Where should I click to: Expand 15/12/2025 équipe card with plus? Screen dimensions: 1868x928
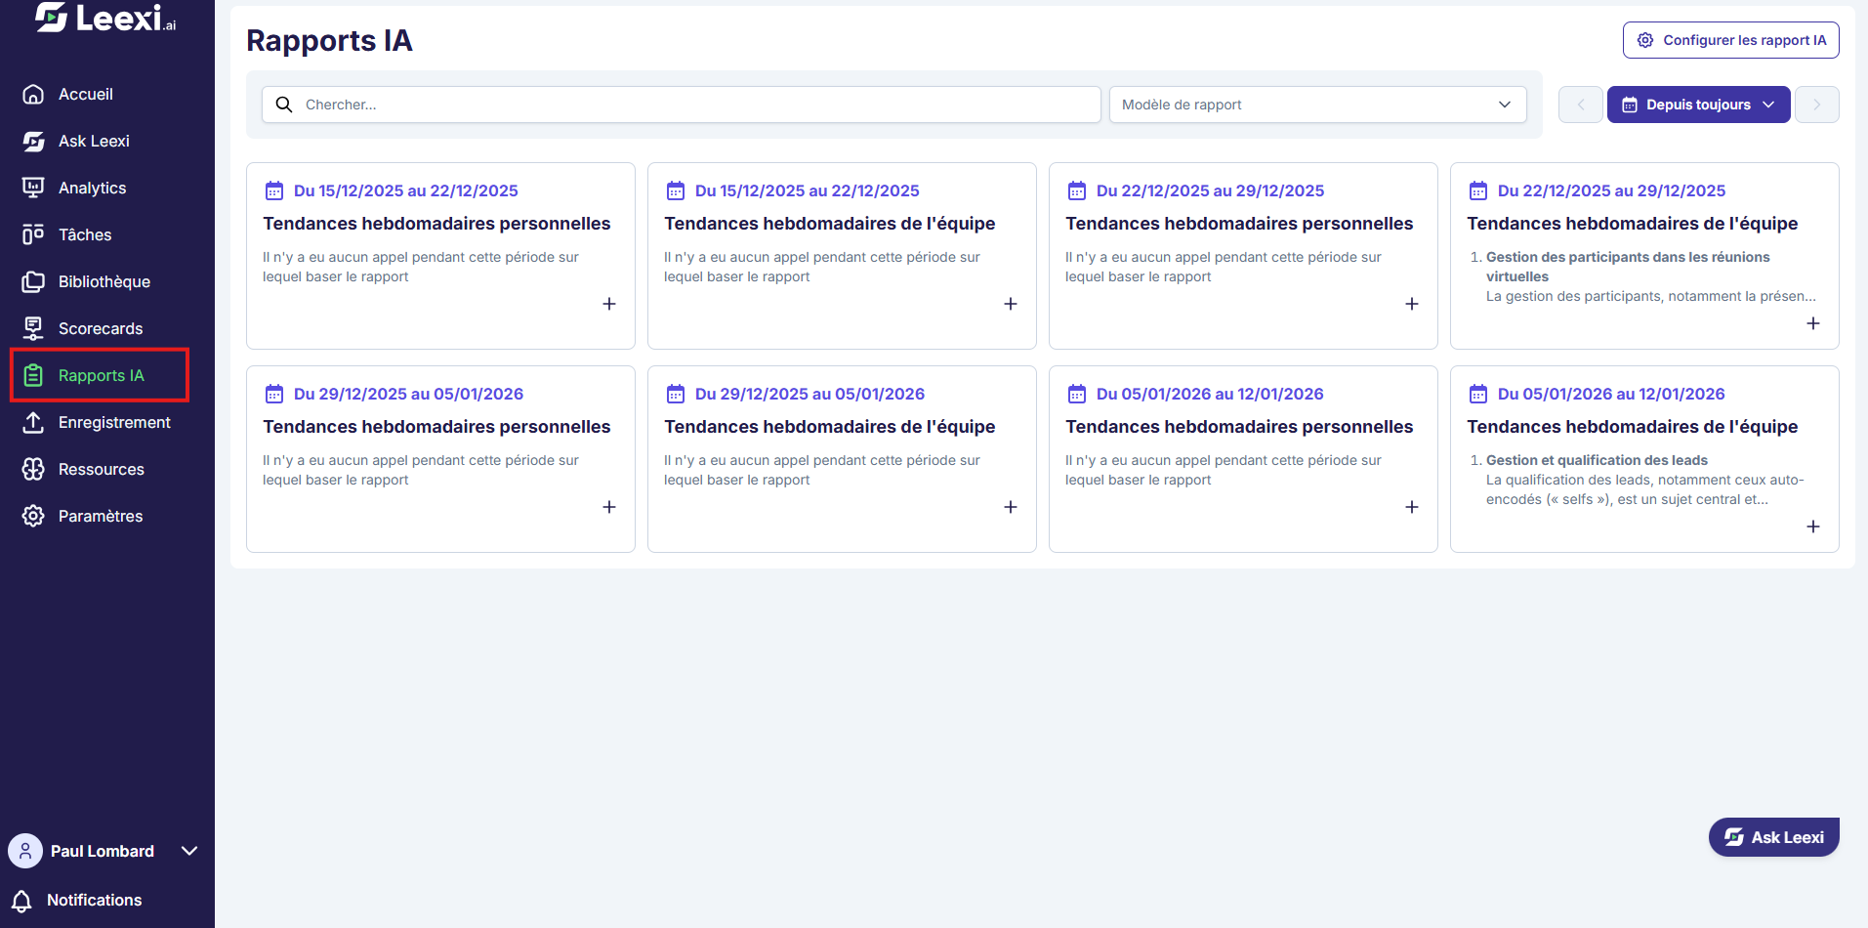coord(1011,304)
